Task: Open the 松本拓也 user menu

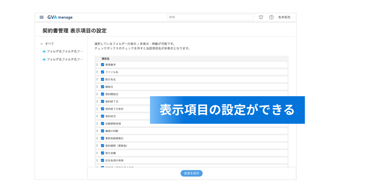Action: tap(284, 17)
